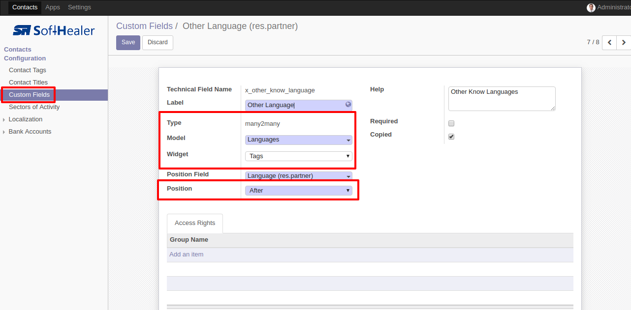
Task: Expand the Bank Accounts menu section
Action: pyautogui.click(x=30, y=132)
